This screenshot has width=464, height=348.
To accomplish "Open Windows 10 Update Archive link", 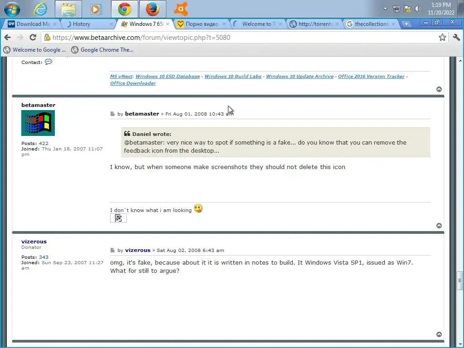I will (300, 76).
